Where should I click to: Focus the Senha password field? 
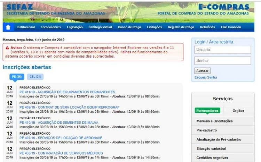coord(222,61)
